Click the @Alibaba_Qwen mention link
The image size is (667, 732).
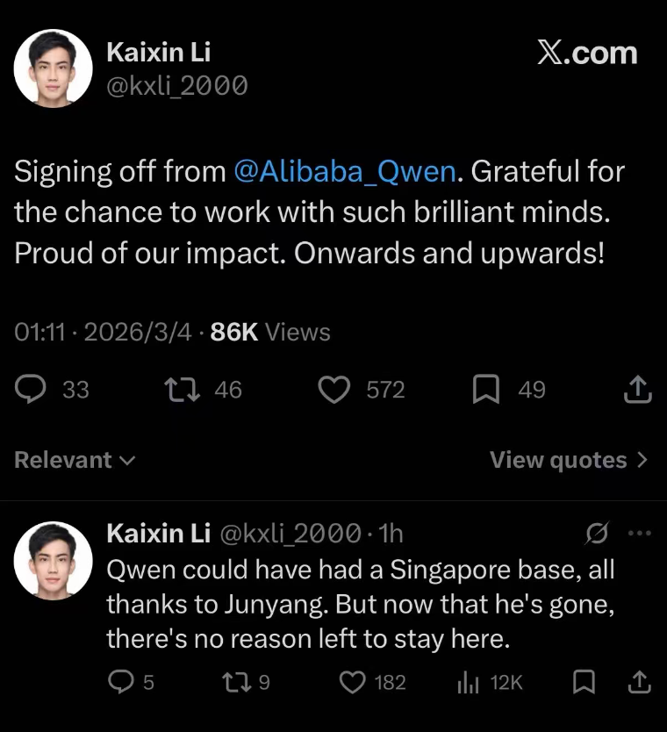click(x=345, y=171)
